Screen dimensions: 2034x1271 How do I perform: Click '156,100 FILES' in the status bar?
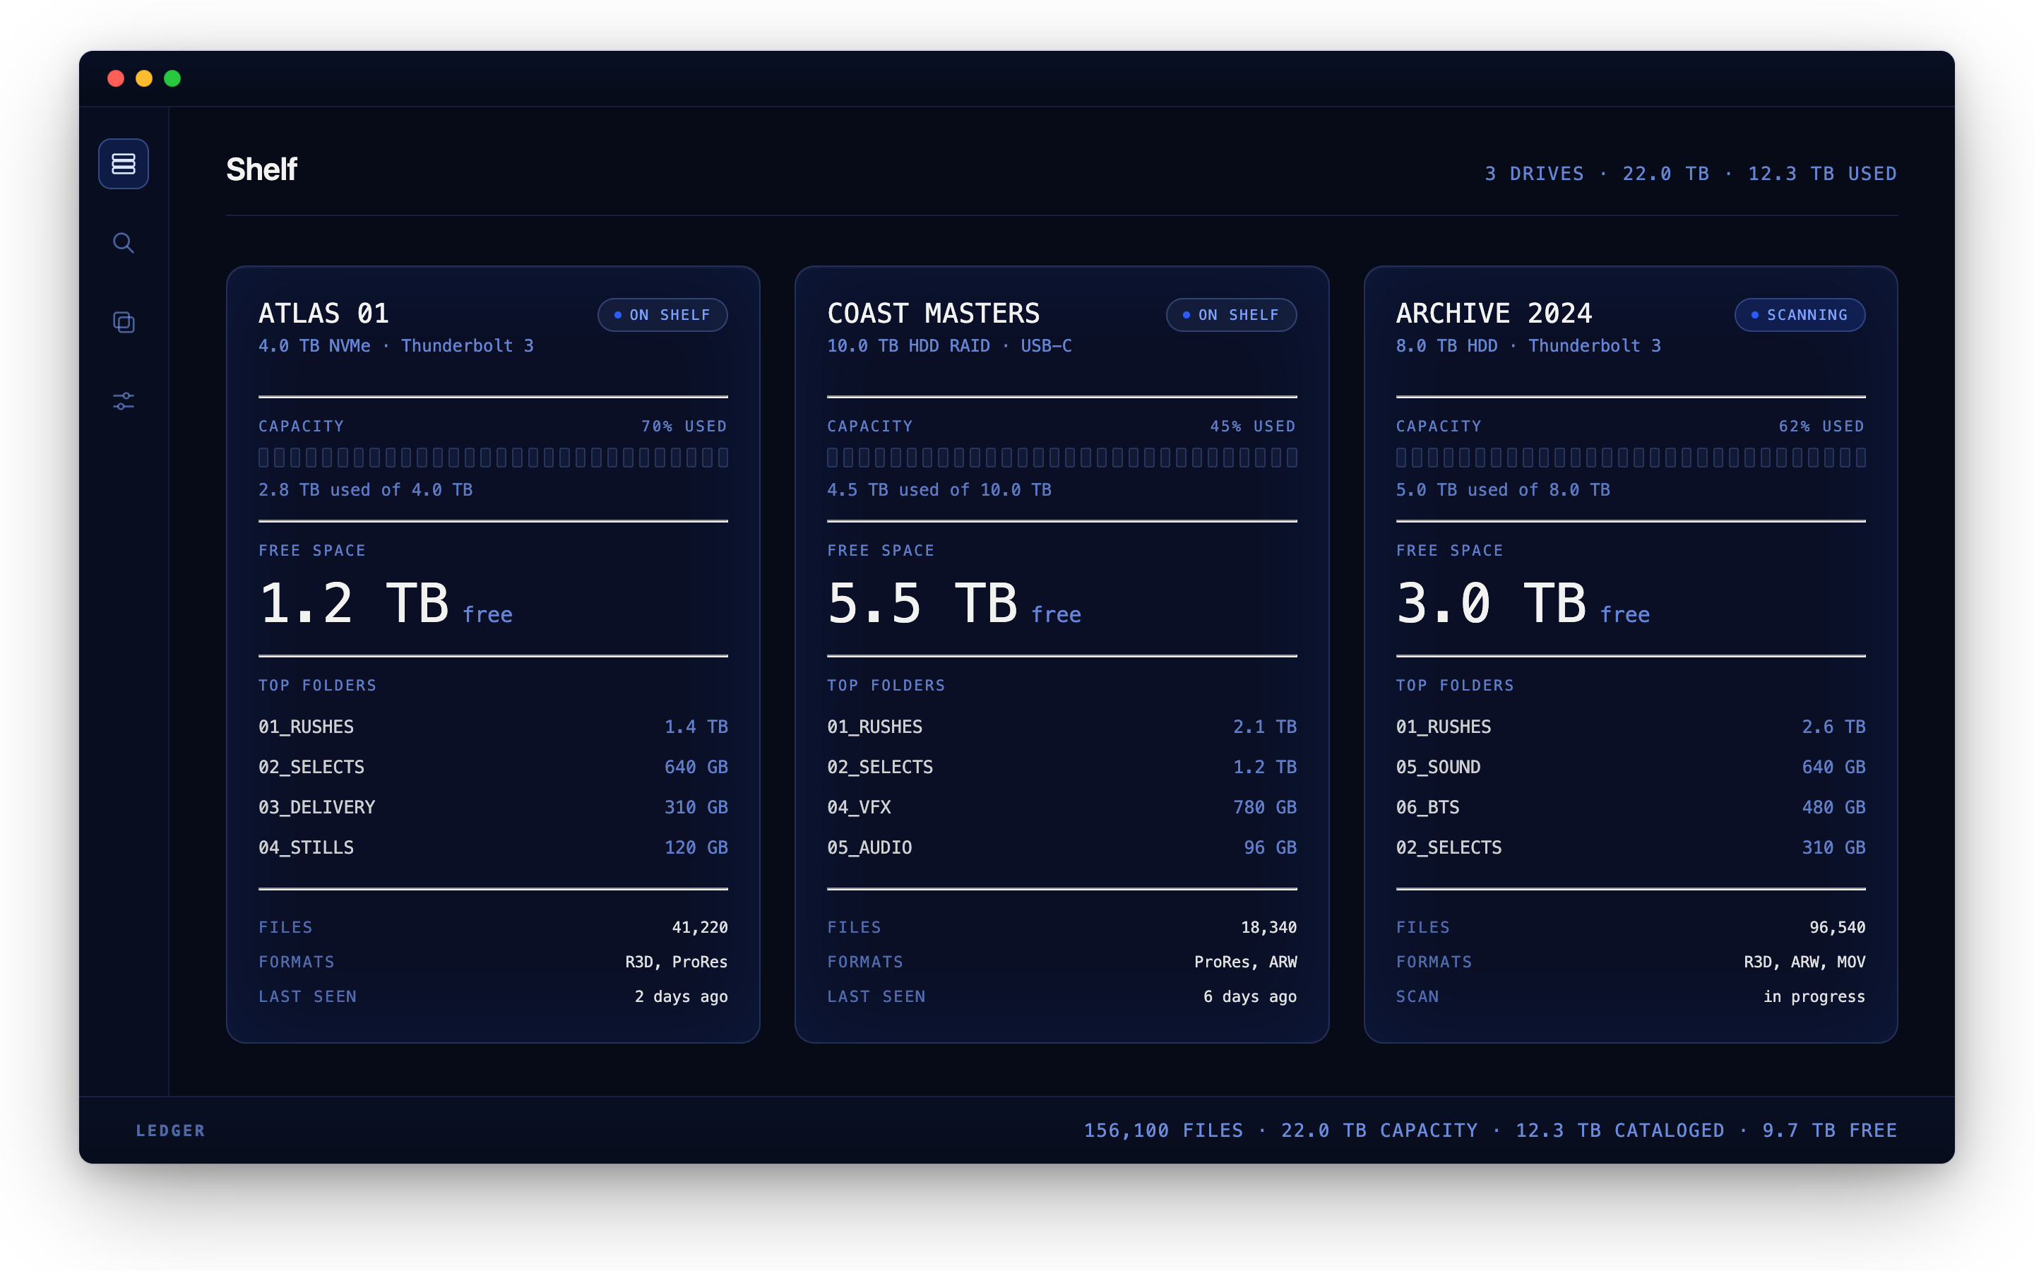[x=1163, y=1130]
